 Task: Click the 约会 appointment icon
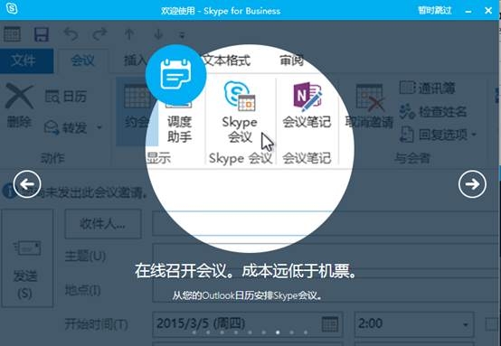click(x=137, y=96)
